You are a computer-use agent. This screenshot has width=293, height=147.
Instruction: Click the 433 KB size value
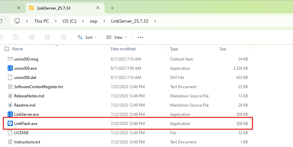click(242, 77)
